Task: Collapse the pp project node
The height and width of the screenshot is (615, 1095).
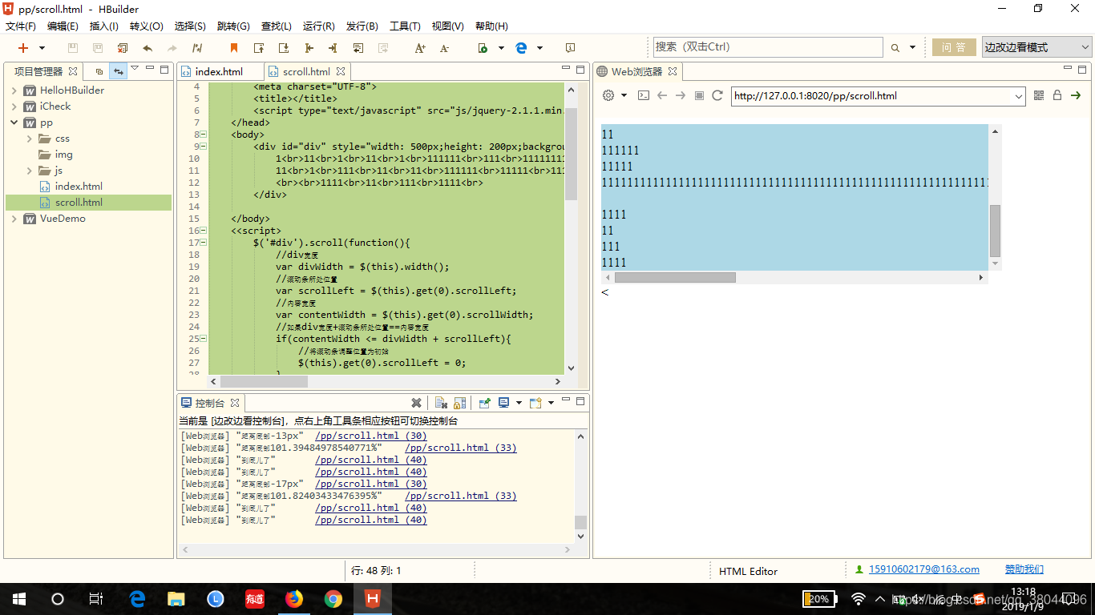Action: tap(14, 123)
